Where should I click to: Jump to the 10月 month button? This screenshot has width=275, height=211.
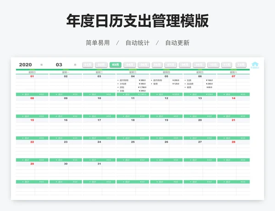[x=213, y=65]
